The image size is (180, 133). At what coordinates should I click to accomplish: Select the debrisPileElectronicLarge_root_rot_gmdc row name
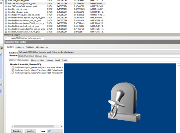24,15
